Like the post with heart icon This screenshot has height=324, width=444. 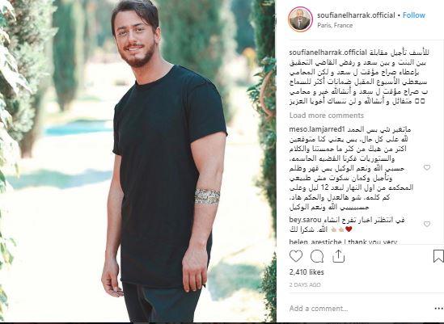(x=296, y=256)
